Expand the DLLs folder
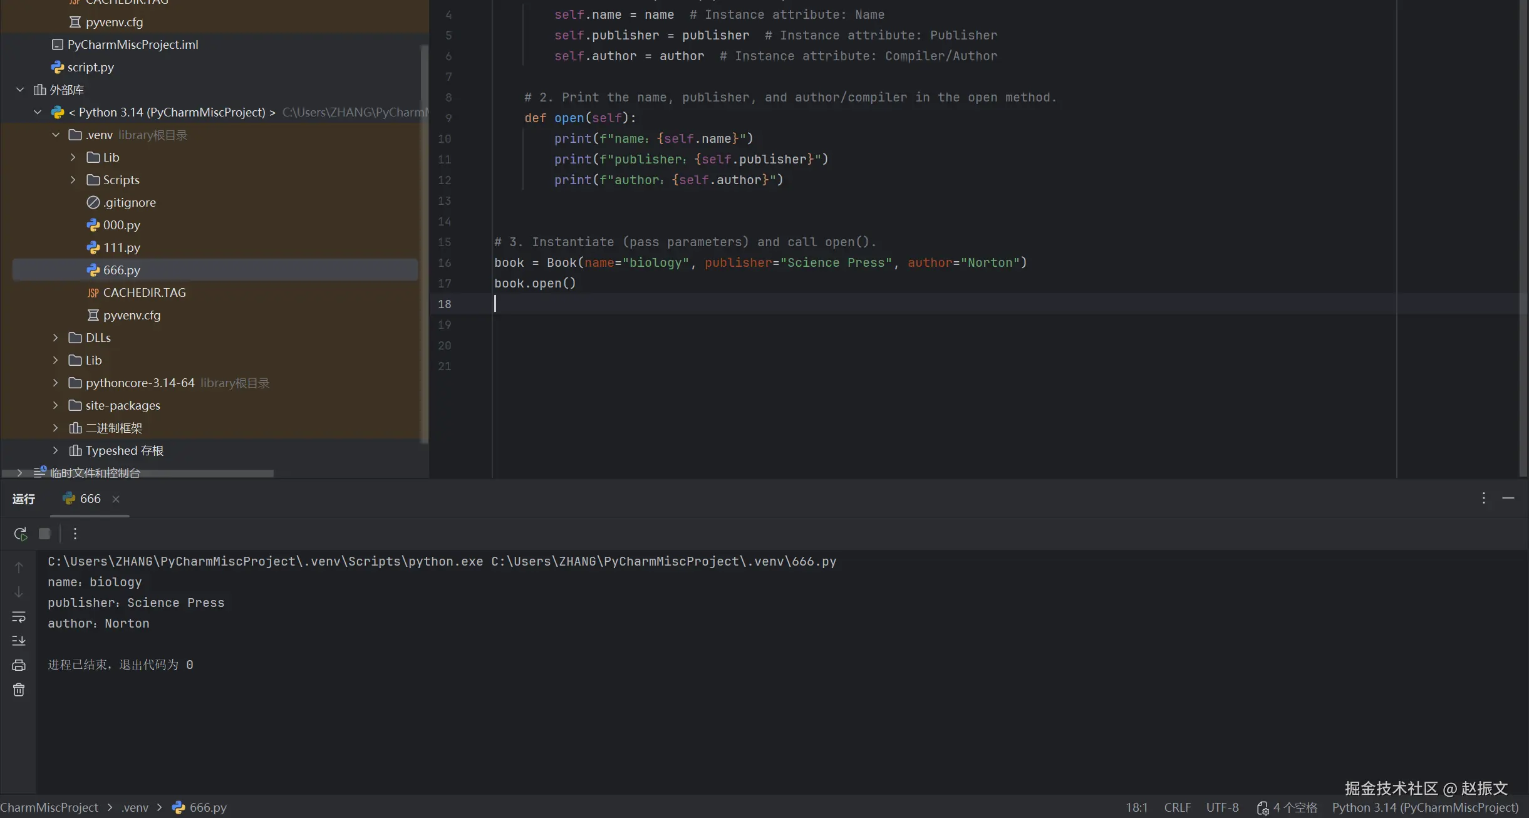 click(x=56, y=338)
